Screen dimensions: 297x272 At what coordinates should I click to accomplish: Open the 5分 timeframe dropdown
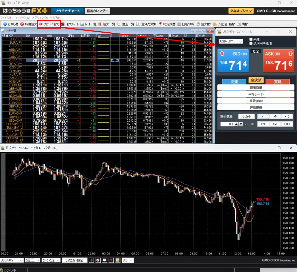pyautogui.click(x=32, y=260)
